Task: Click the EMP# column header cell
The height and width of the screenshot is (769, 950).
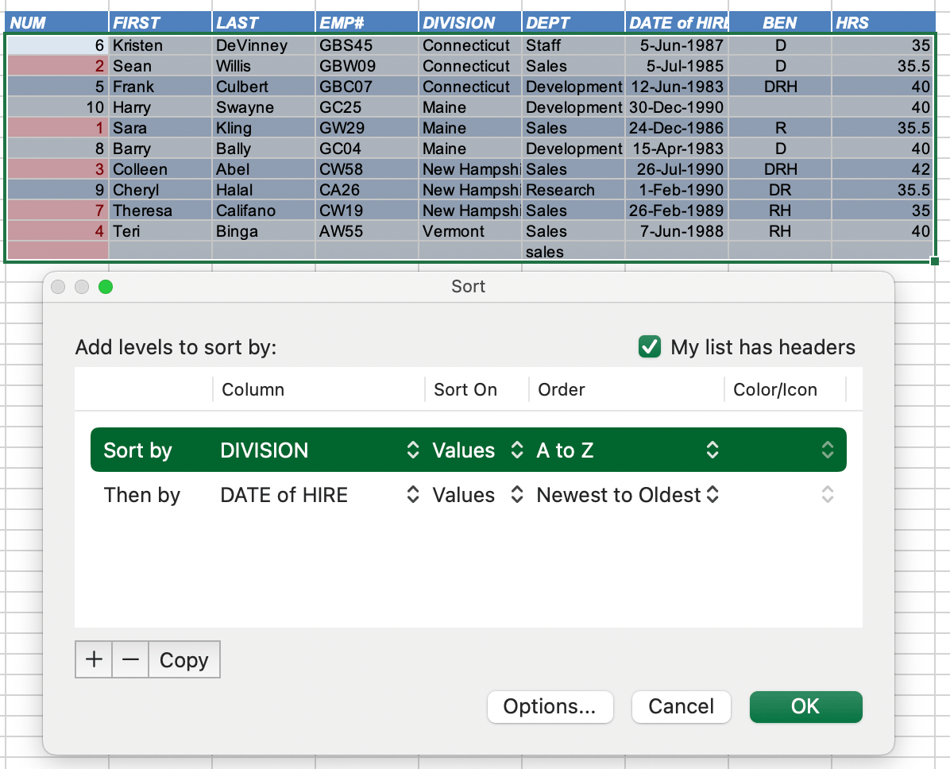Action: (x=366, y=23)
